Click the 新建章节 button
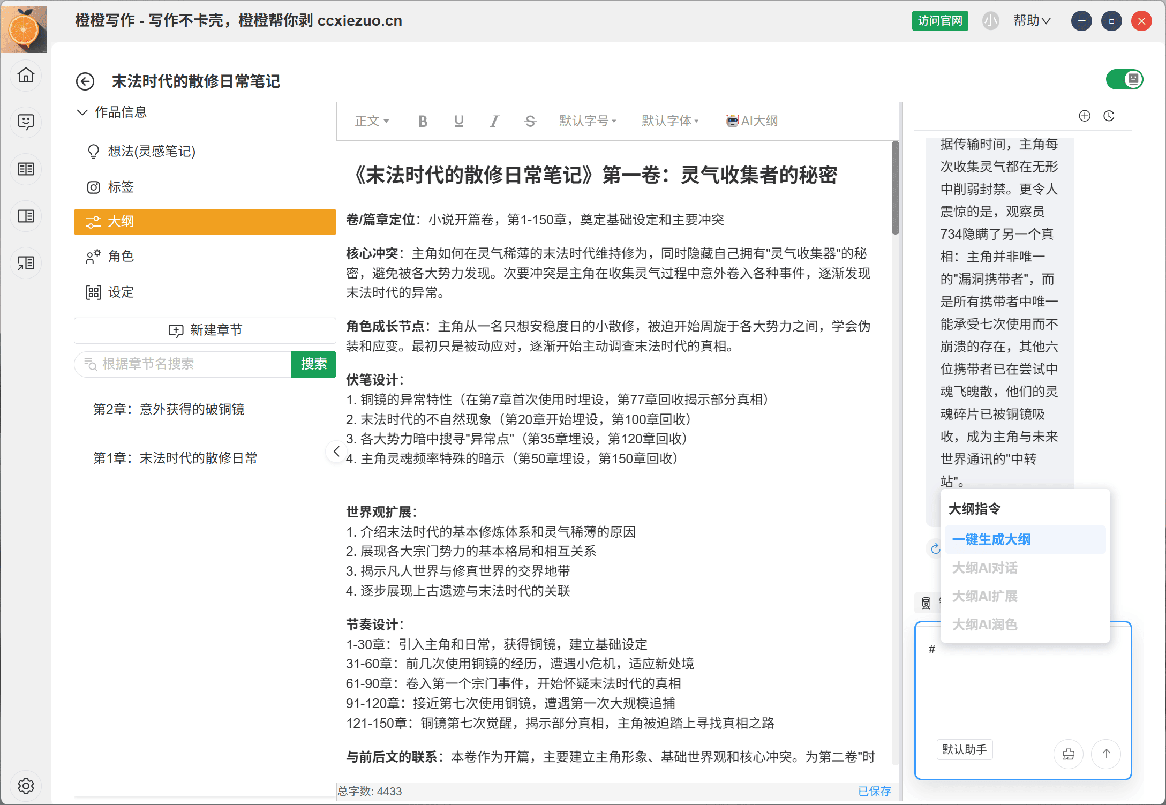The width and height of the screenshot is (1166, 805). [205, 330]
